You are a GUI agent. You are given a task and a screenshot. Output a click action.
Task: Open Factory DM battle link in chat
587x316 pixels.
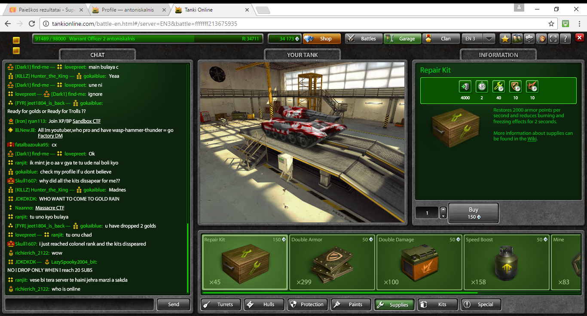pyautogui.click(x=50, y=136)
